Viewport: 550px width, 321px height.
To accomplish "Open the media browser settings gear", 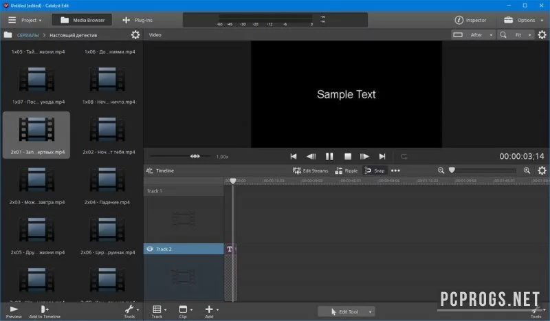I will click(135, 35).
